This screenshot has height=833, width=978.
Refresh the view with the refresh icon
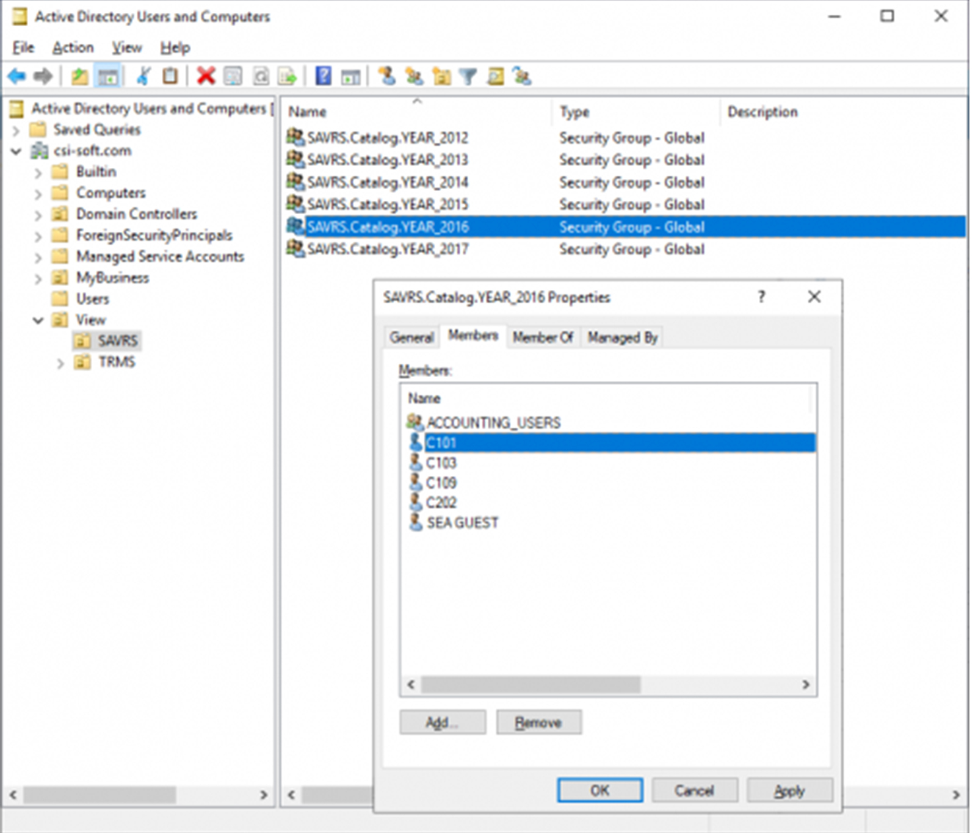[x=259, y=76]
